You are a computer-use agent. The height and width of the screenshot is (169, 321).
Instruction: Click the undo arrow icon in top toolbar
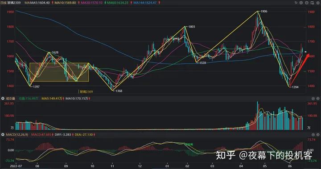(296, 3)
